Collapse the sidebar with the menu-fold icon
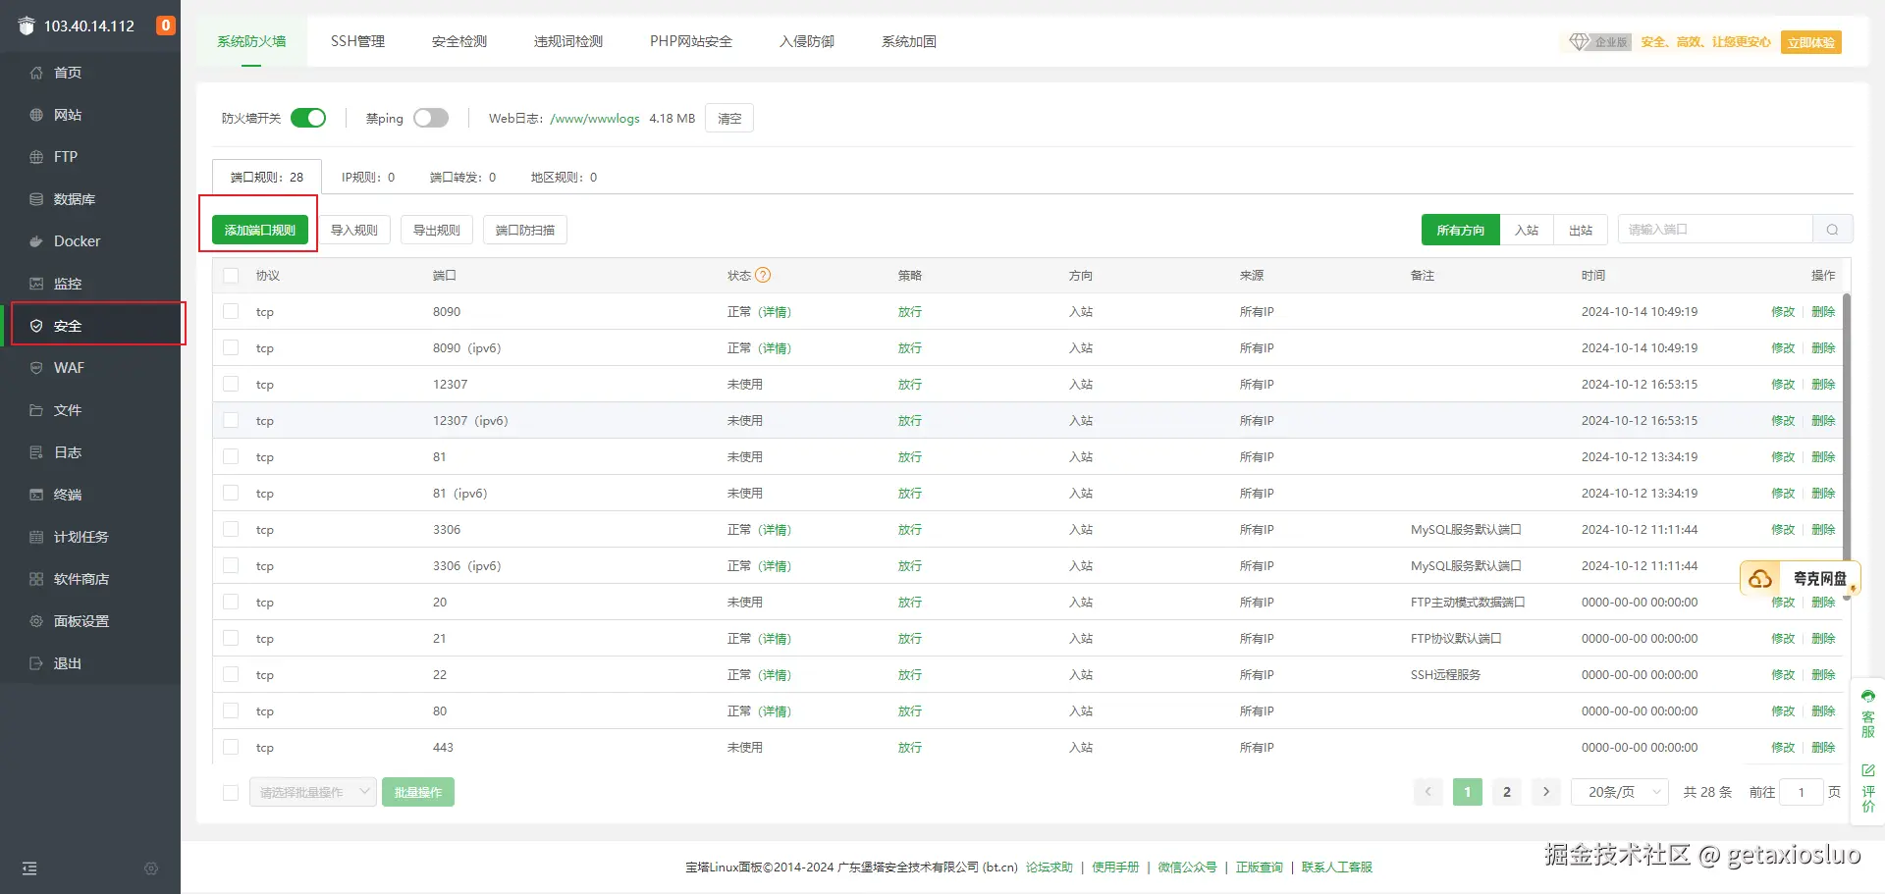This screenshot has height=894, width=1885. (29, 868)
